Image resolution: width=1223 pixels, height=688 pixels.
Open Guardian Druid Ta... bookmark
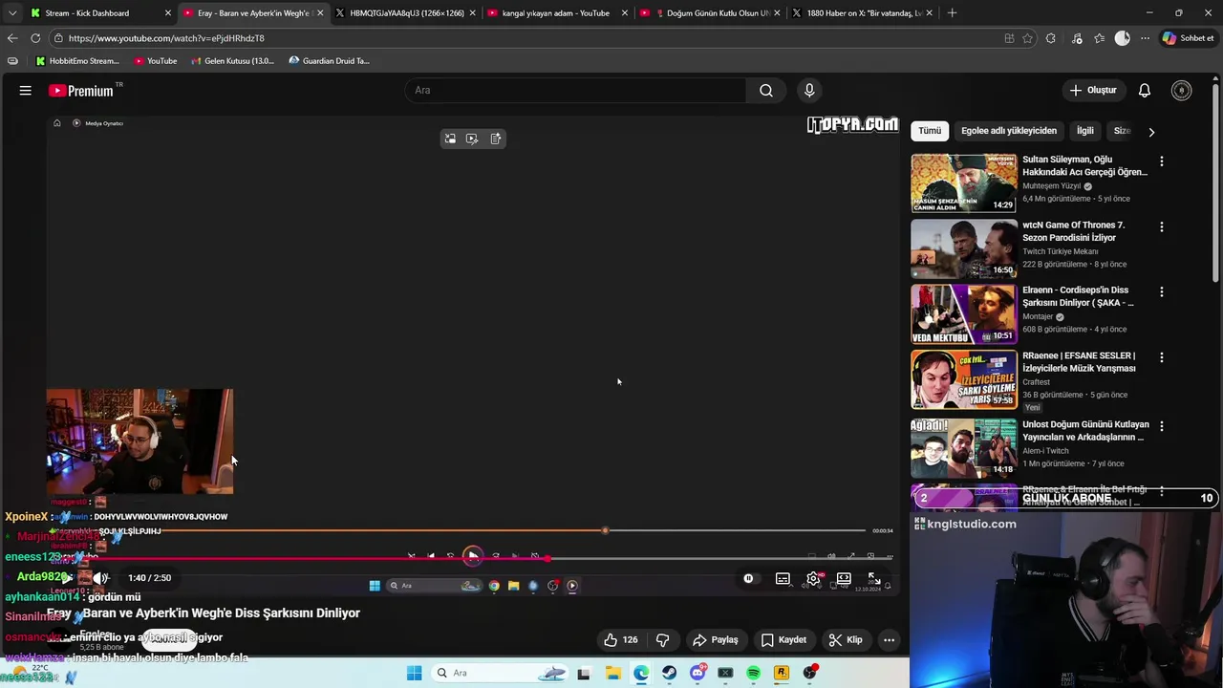[329, 61]
